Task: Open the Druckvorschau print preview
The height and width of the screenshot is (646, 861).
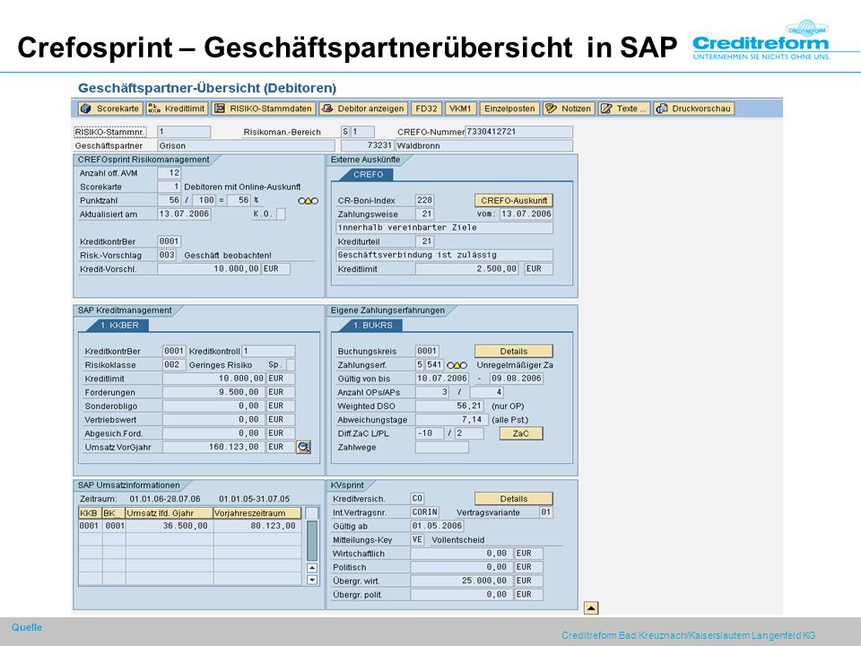Action: point(694,109)
